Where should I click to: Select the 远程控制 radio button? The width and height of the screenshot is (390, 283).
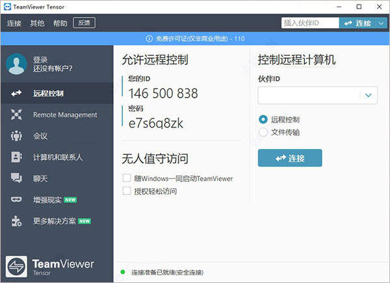click(x=263, y=120)
